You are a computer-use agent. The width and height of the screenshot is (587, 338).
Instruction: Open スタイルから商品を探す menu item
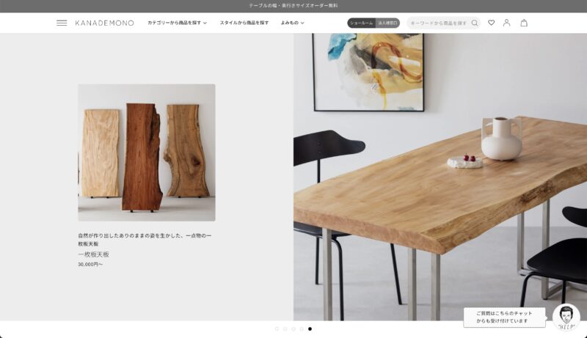244,23
